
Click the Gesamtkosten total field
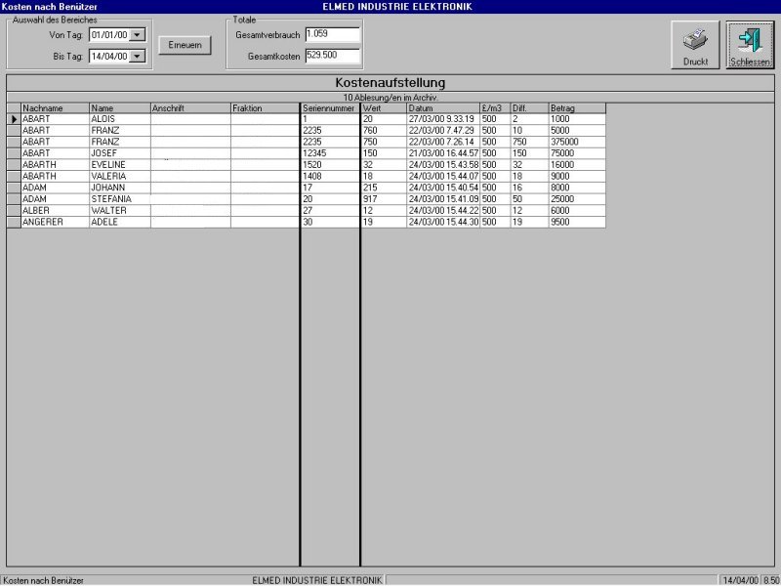[x=332, y=55]
